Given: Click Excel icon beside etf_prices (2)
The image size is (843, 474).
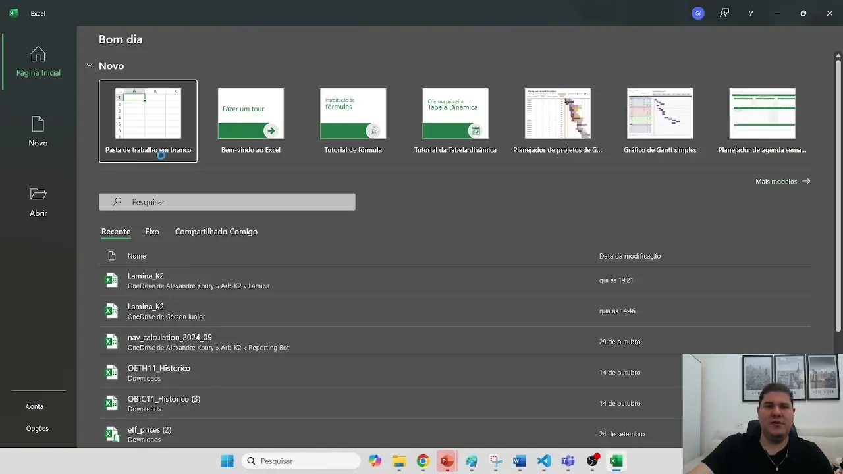Looking at the screenshot, I should [112, 434].
